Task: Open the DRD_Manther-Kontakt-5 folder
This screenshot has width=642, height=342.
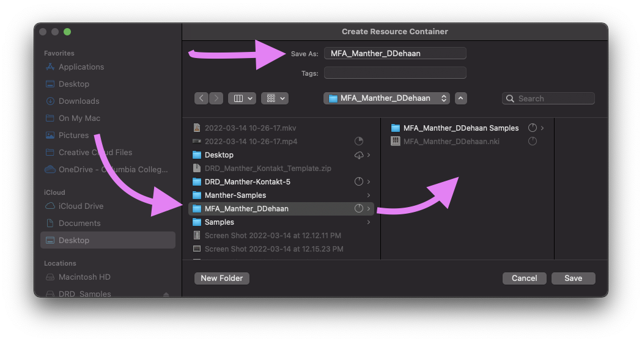Action: click(247, 181)
